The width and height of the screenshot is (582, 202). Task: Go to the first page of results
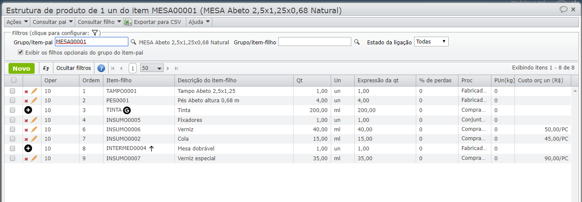coord(113,68)
